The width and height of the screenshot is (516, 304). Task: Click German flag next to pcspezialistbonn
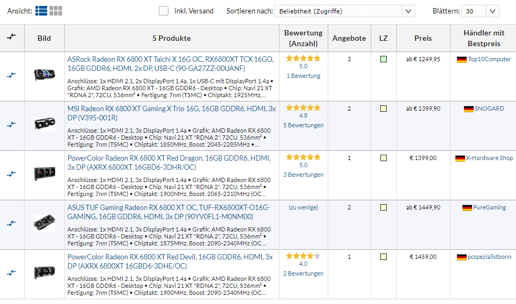pyautogui.click(x=462, y=257)
